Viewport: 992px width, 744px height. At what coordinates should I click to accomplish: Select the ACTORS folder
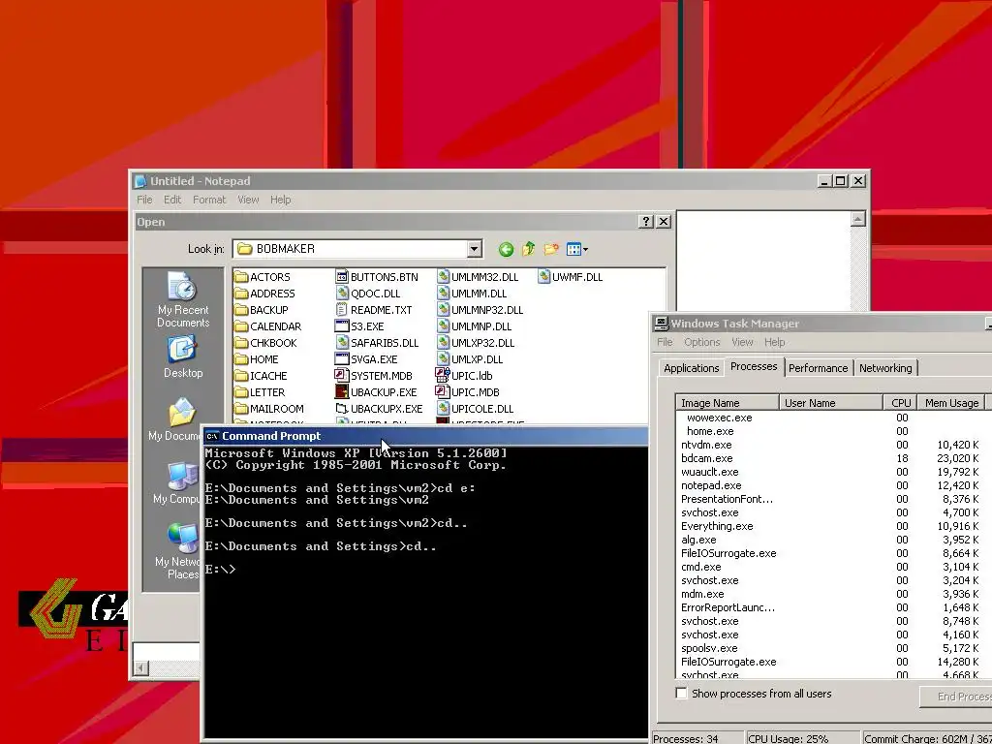point(263,277)
